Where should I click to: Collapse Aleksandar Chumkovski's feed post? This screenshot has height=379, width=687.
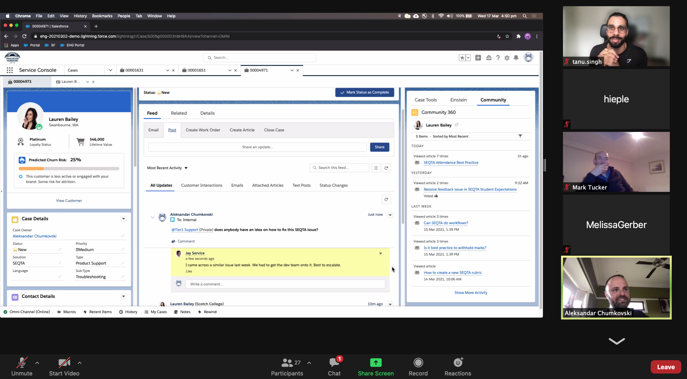tap(152, 217)
